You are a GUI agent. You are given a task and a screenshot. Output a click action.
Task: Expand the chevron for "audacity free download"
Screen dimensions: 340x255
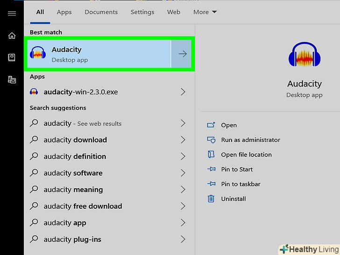point(183,206)
